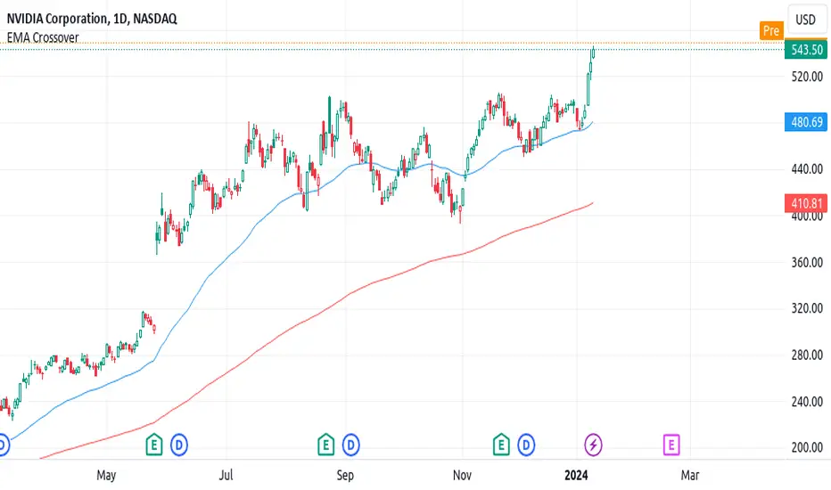Image resolution: width=831 pixels, height=490 pixels.
Task: Expand the EMA Crossover indicator legend
Action: click(x=43, y=37)
